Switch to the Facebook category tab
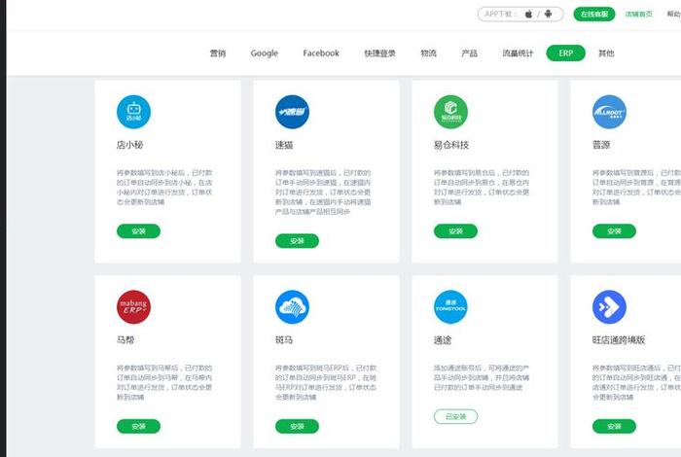The height and width of the screenshot is (457, 681). (x=321, y=53)
